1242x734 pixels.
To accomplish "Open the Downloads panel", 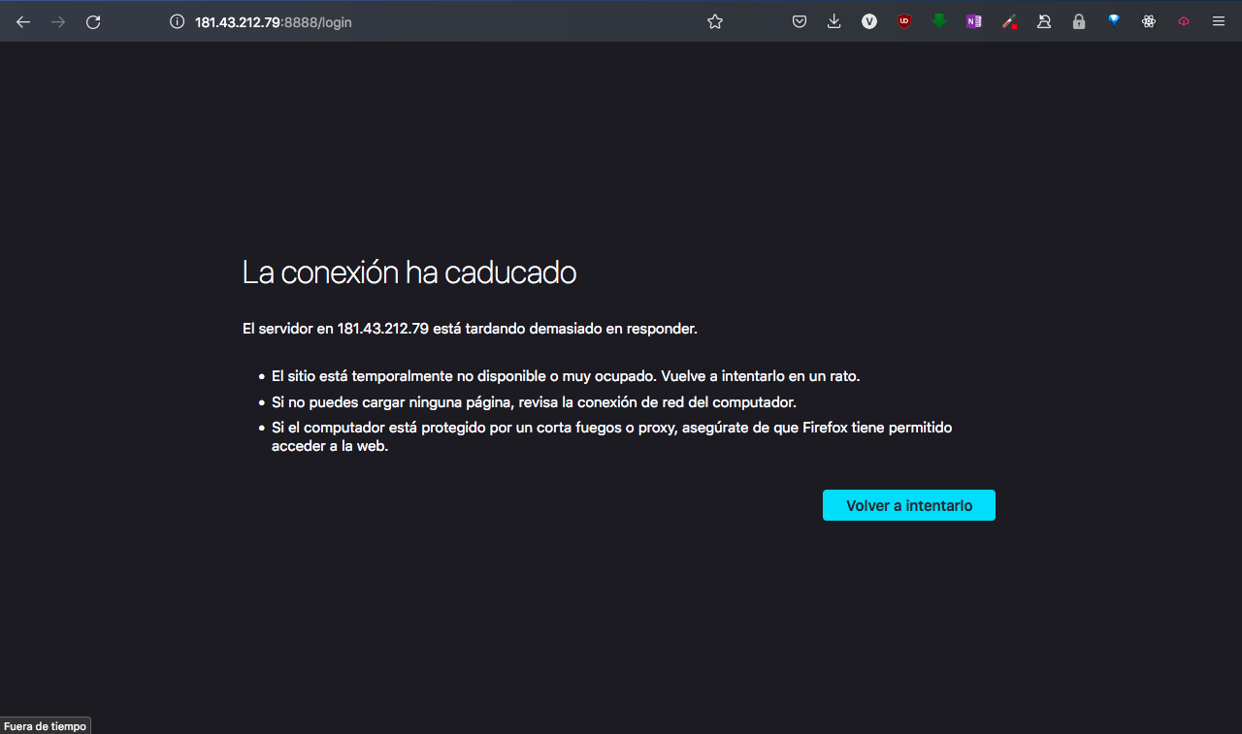I will pos(834,21).
